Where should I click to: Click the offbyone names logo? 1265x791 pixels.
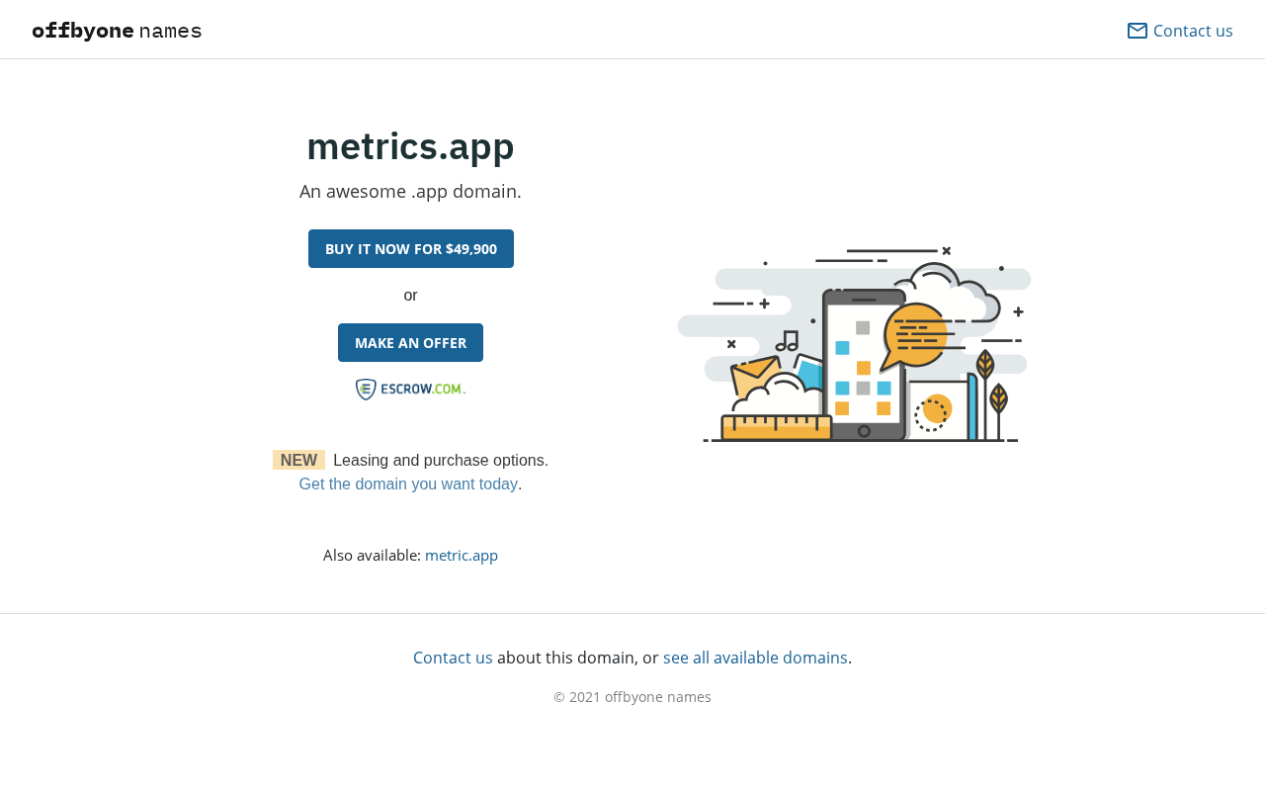click(117, 31)
